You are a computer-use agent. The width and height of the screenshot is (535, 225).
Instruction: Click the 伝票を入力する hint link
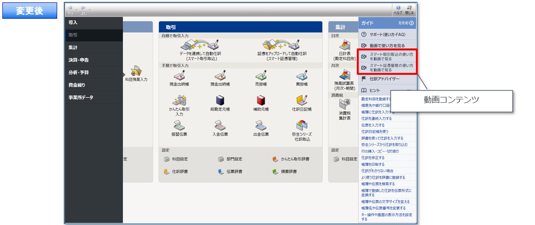point(373,125)
